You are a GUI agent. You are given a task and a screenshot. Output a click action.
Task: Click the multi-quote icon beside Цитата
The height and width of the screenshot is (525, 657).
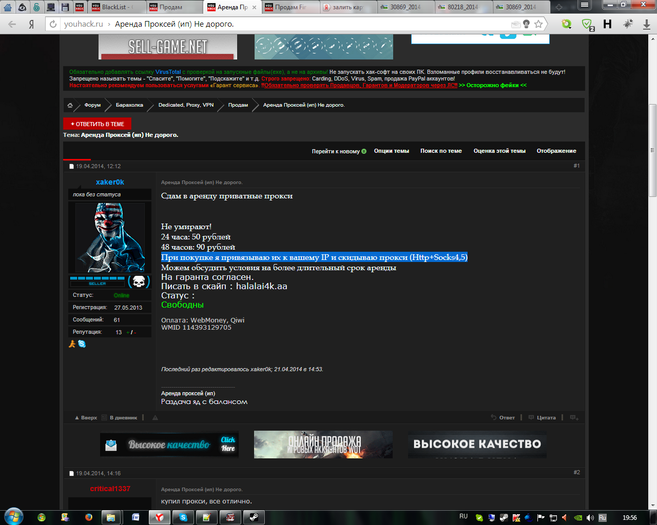[574, 418]
